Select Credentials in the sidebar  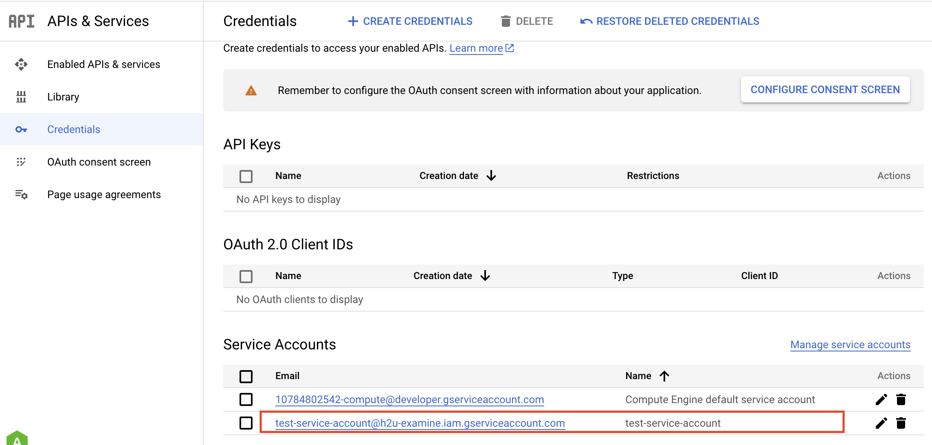coord(102,129)
